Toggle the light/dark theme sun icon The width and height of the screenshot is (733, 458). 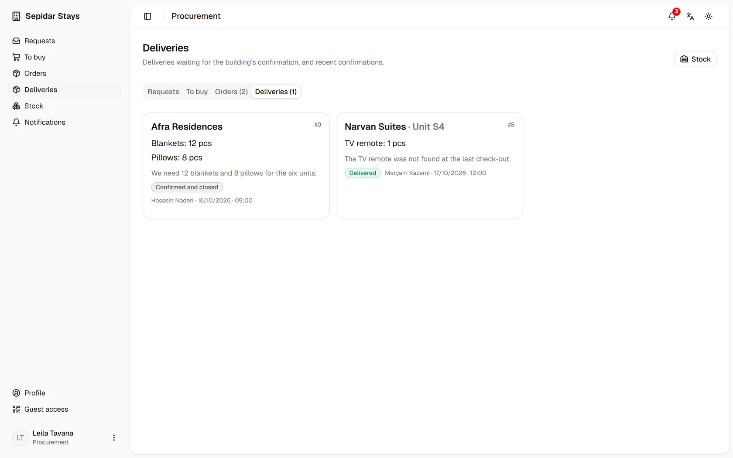point(709,16)
